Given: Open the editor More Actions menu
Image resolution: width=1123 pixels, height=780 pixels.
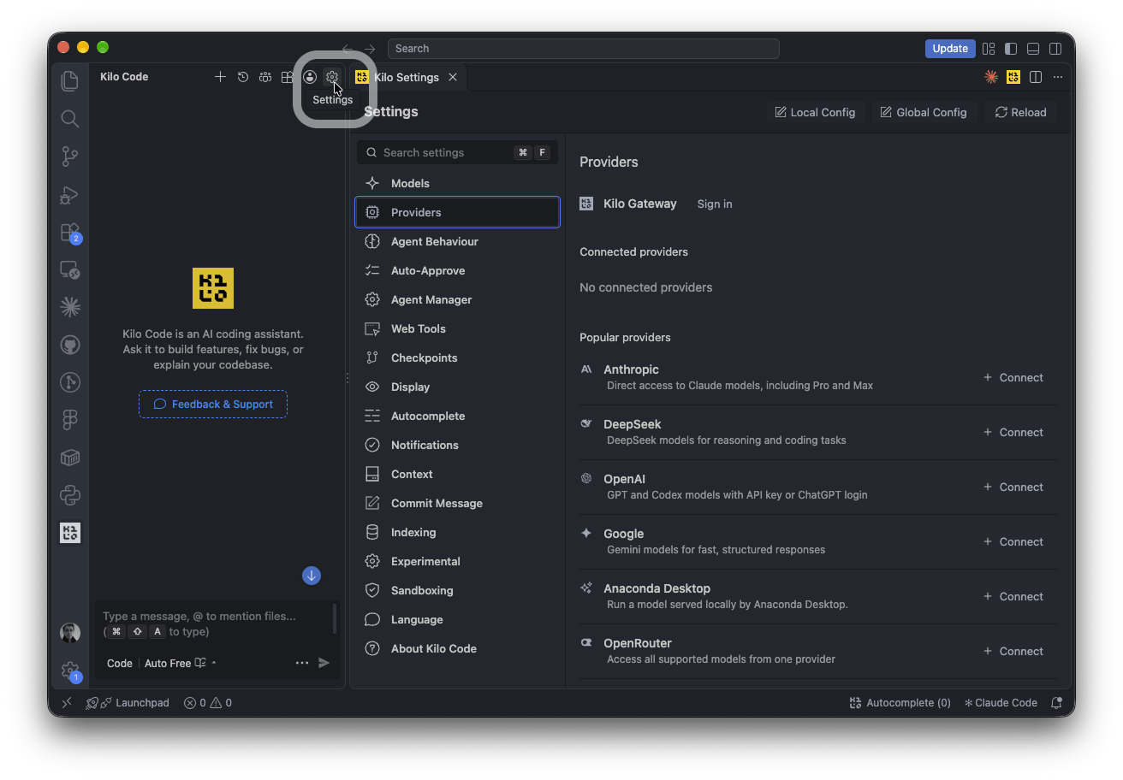Looking at the screenshot, I should tap(1058, 77).
